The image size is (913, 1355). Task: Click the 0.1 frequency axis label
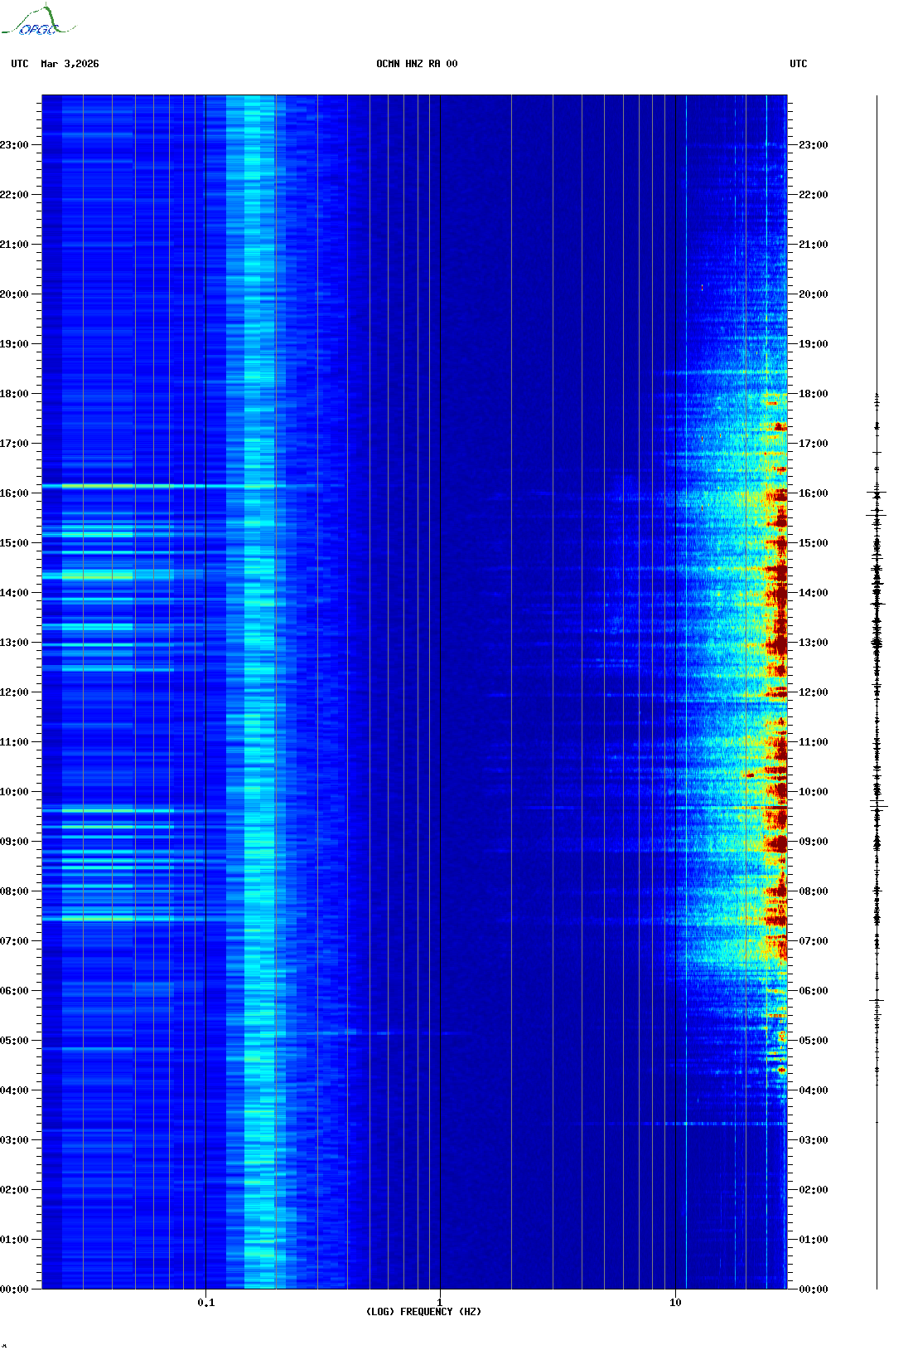tap(205, 1302)
